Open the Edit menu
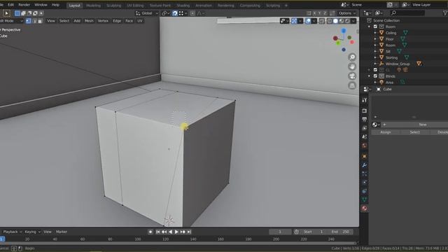Screen dimensions: 448x252 pos(10,5)
